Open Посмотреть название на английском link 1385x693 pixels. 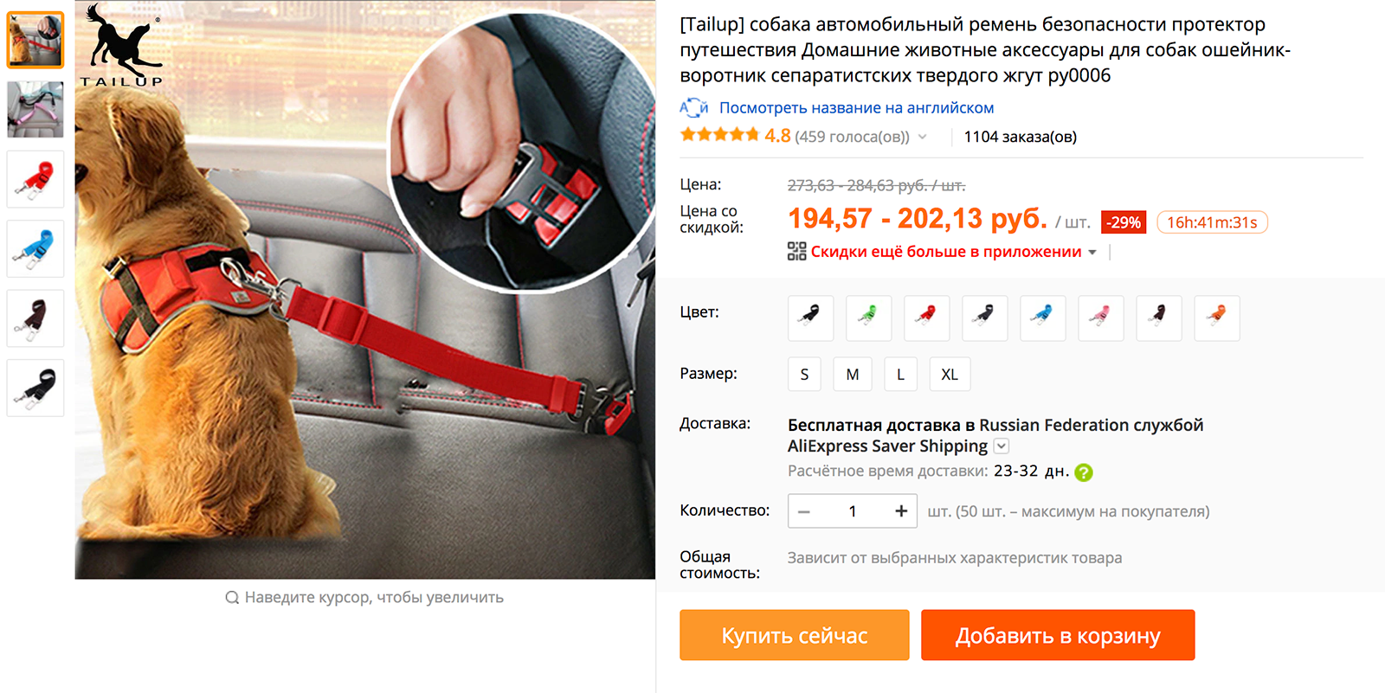856,108
